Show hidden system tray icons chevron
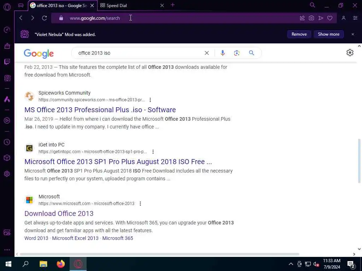The width and height of the screenshot is (362, 271). coord(291,264)
